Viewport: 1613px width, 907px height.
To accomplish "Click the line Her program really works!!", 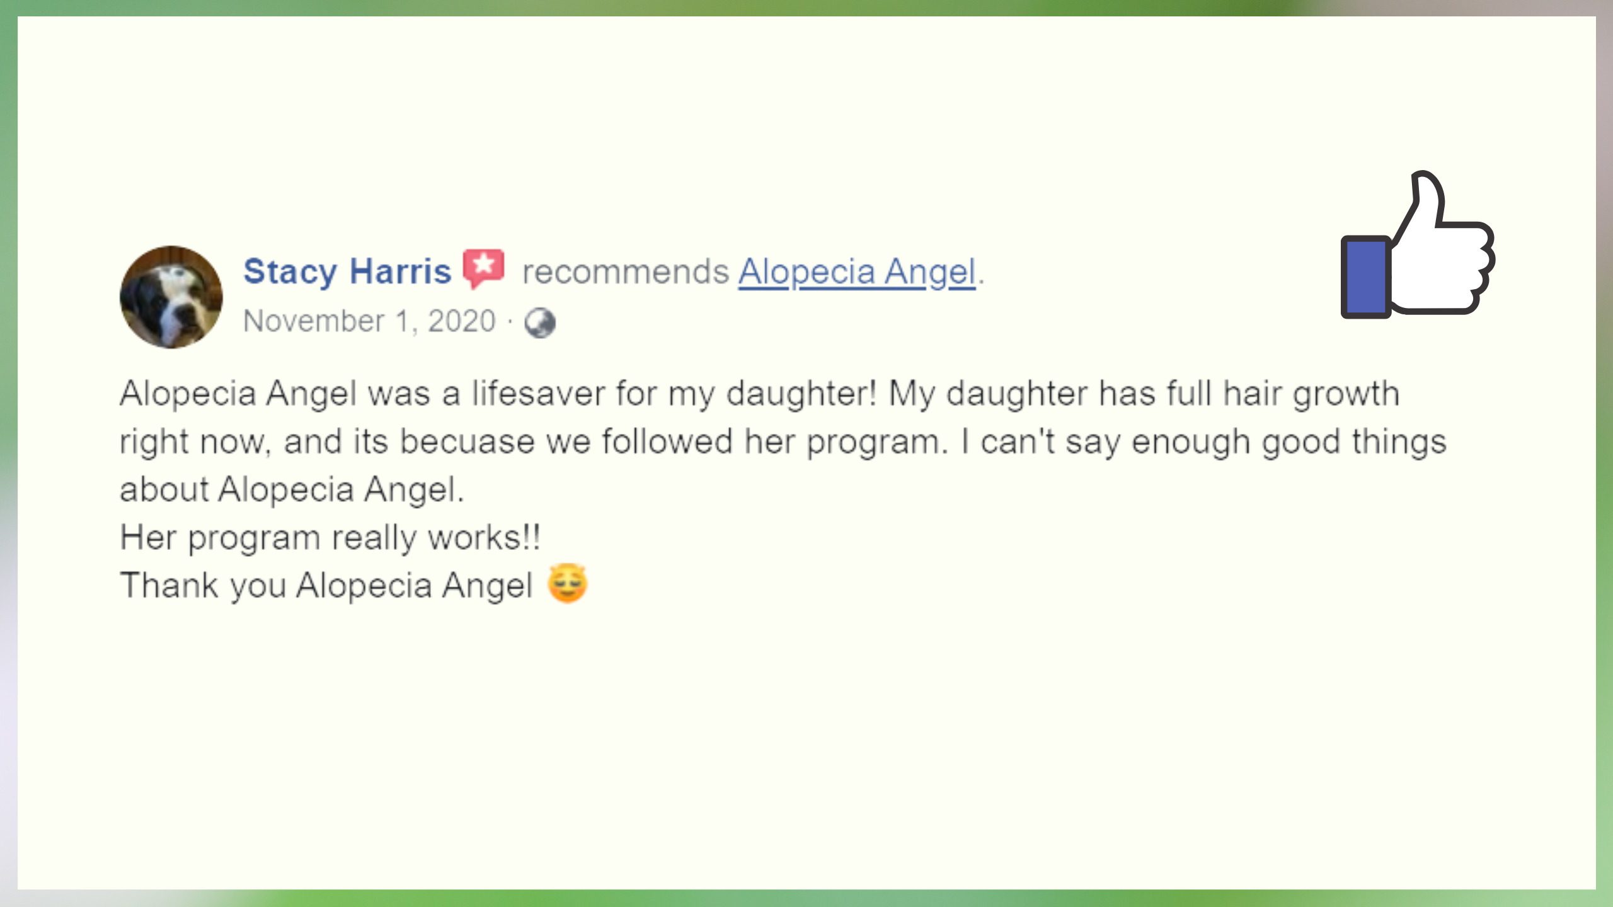I will point(330,539).
